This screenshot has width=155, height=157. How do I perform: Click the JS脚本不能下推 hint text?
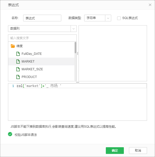tap(63, 127)
